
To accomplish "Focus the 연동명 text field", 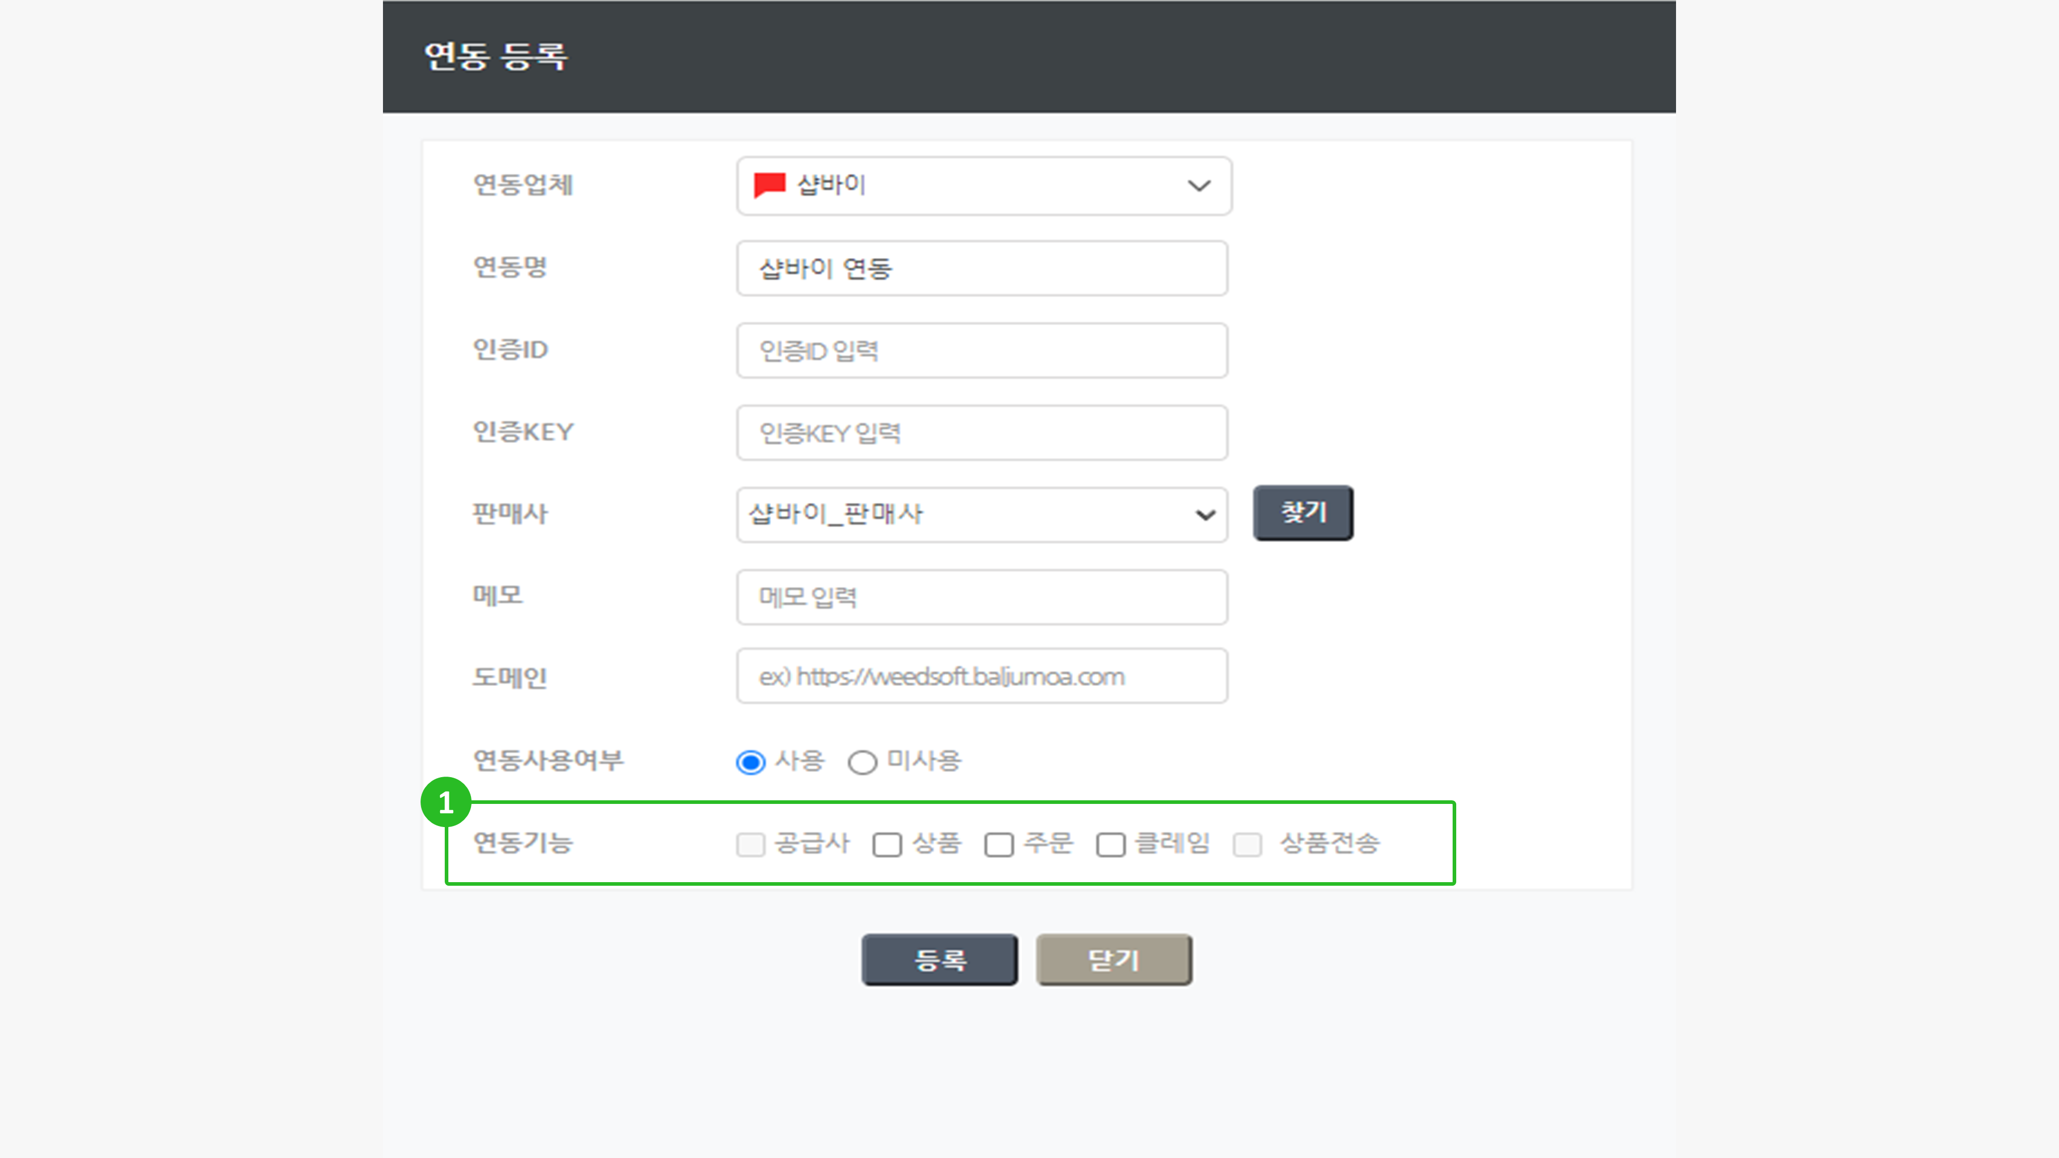I will pos(982,269).
